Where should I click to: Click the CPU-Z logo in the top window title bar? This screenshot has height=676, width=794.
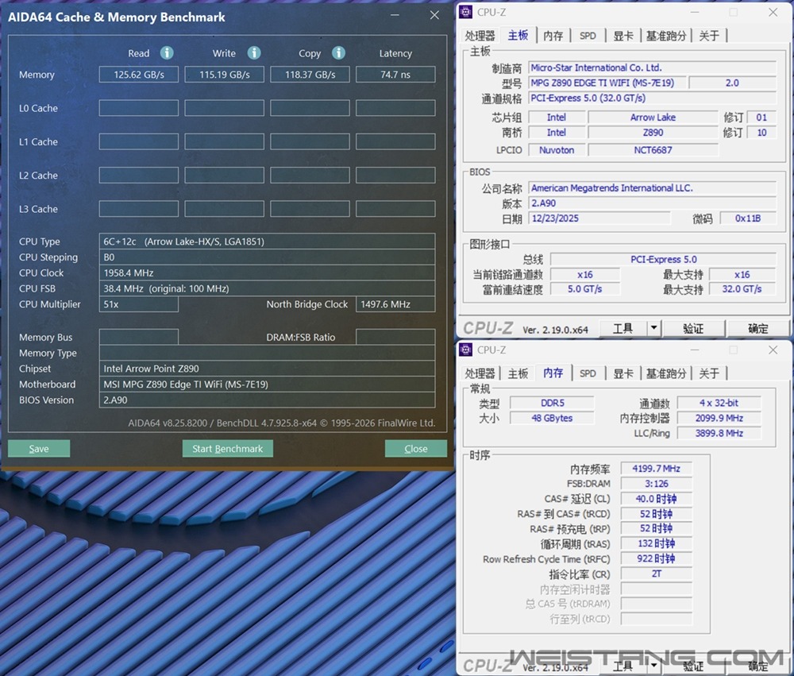point(466,12)
